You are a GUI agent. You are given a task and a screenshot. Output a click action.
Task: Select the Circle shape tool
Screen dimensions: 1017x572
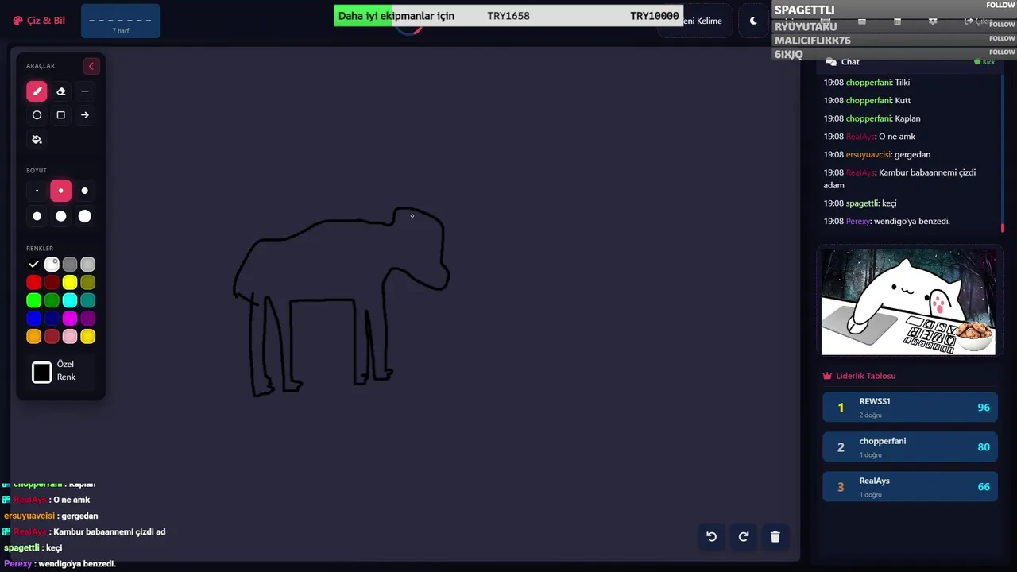tap(37, 115)
